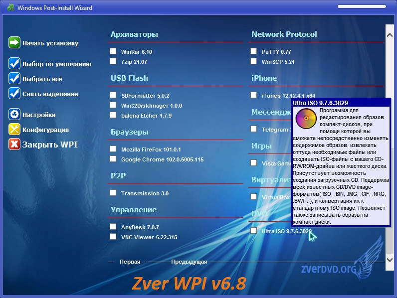This screenshot has height=298, width=397.
Task: Click 'Win32DiskImager 1.0.0' label
Action: [x=152, y=106]
